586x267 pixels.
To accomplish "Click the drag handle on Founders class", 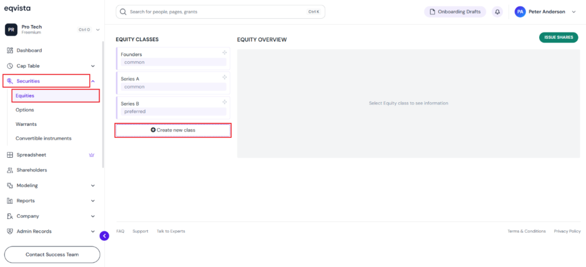I will click(224, 53).
